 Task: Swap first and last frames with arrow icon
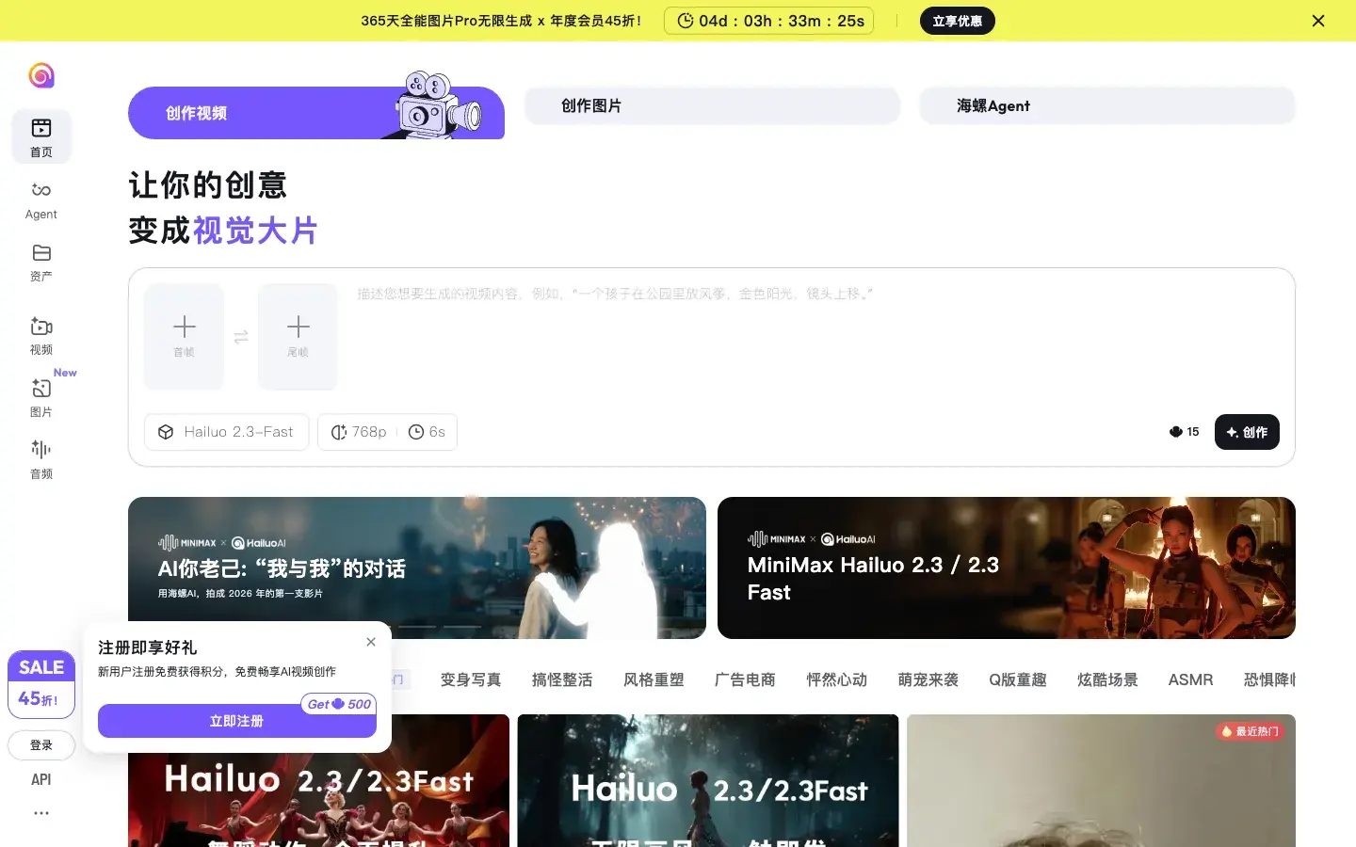coord(241,336)
